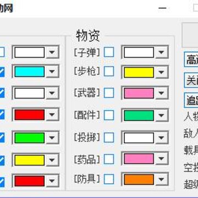198x198 pixels.
Task: Check the [配件] checkbox
Action: coord(109,115)
